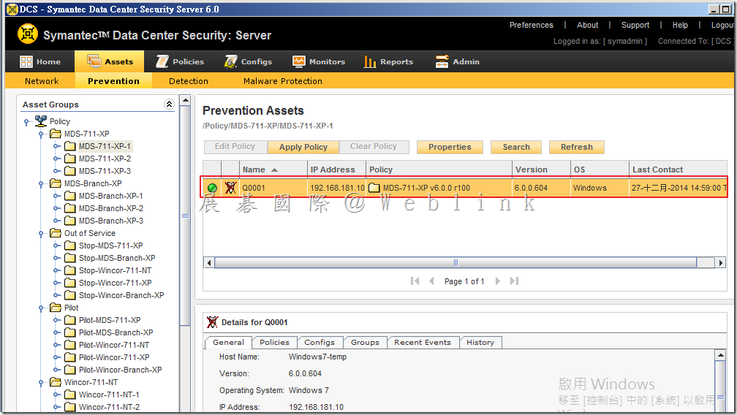This screenshot has width=737, height=415.
Task: Go to the first page of results
Action: pyautogui.click(x=415, y=281)
